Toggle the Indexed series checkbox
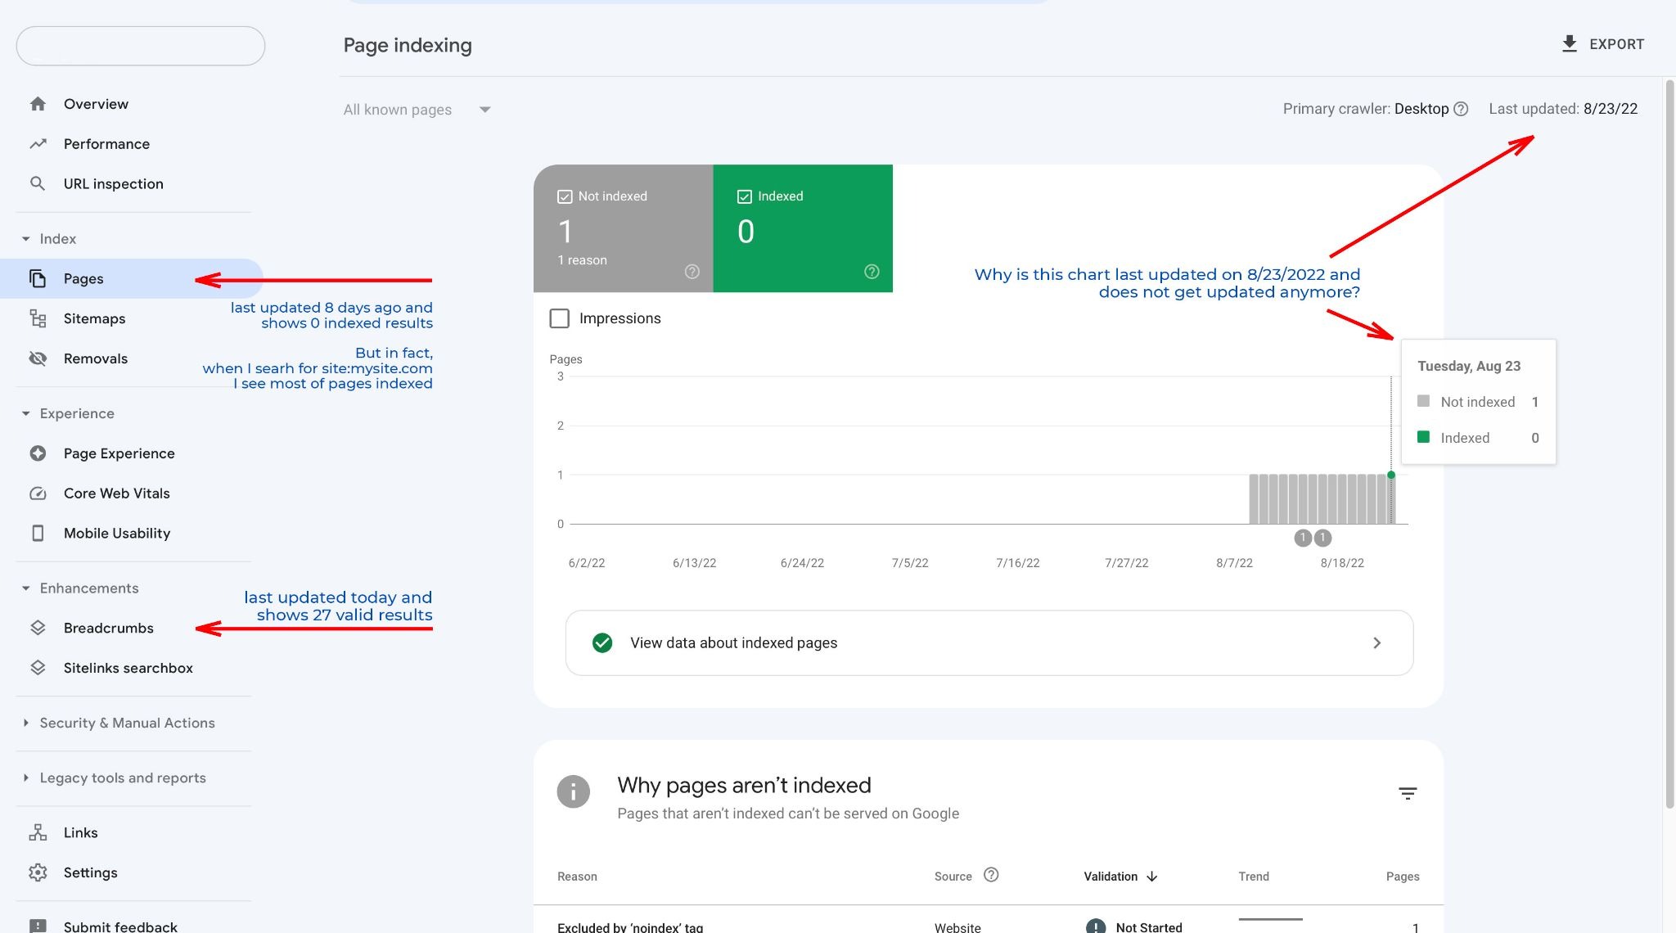 (x=745, y=196)
